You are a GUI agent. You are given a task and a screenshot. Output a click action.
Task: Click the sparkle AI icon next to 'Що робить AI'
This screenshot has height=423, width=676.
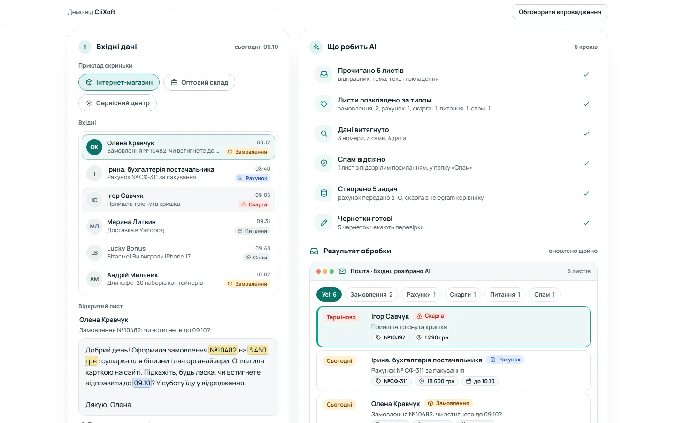point(316,47)
